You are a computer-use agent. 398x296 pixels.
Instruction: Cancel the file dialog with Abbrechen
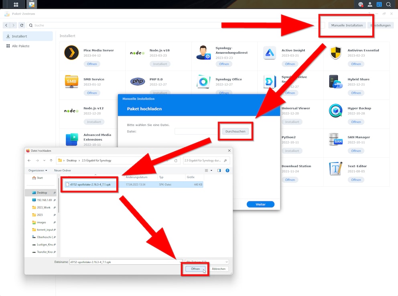point(219,269)
